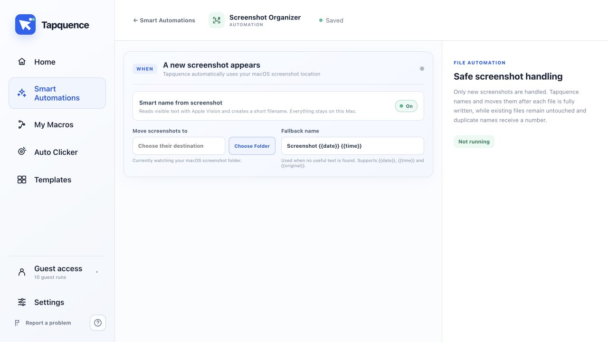Focus the Move screenshots to destination field
The image size is (608, 342).
click(x=179, y=146)
